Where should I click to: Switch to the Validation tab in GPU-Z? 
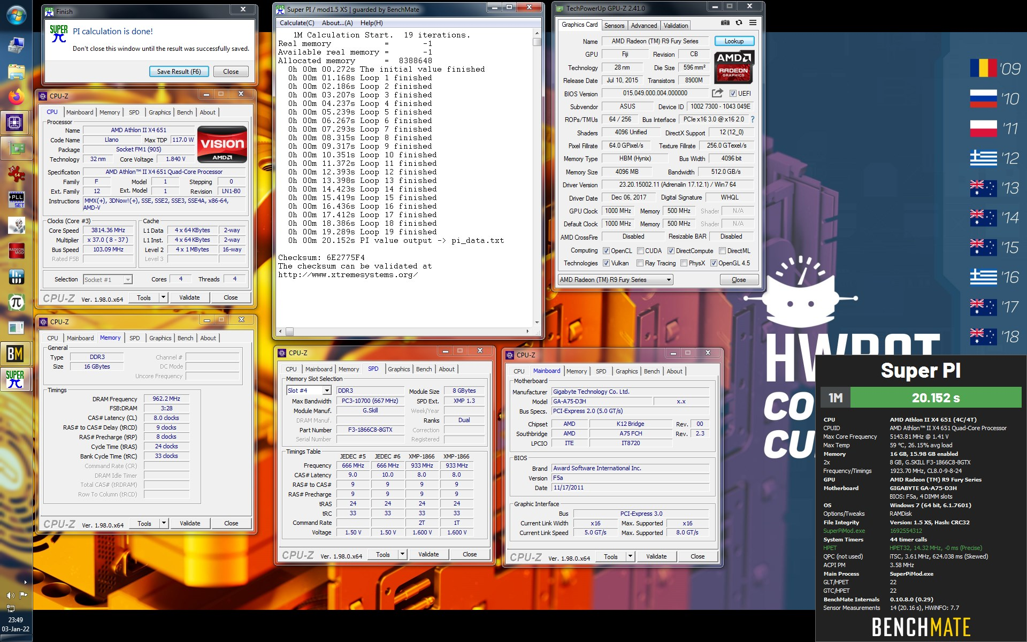click(676, 26)
